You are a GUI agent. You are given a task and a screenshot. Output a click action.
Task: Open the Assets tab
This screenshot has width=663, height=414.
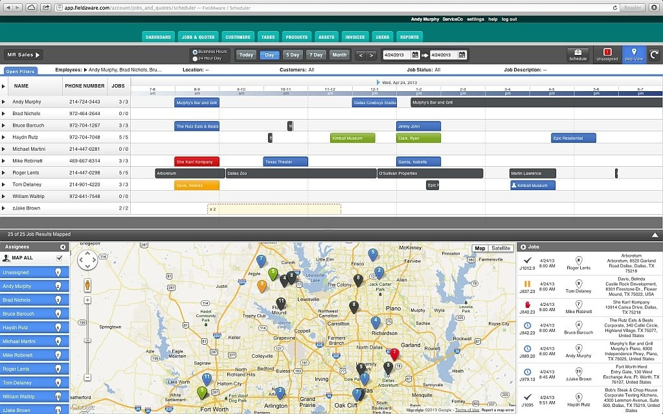326,37
